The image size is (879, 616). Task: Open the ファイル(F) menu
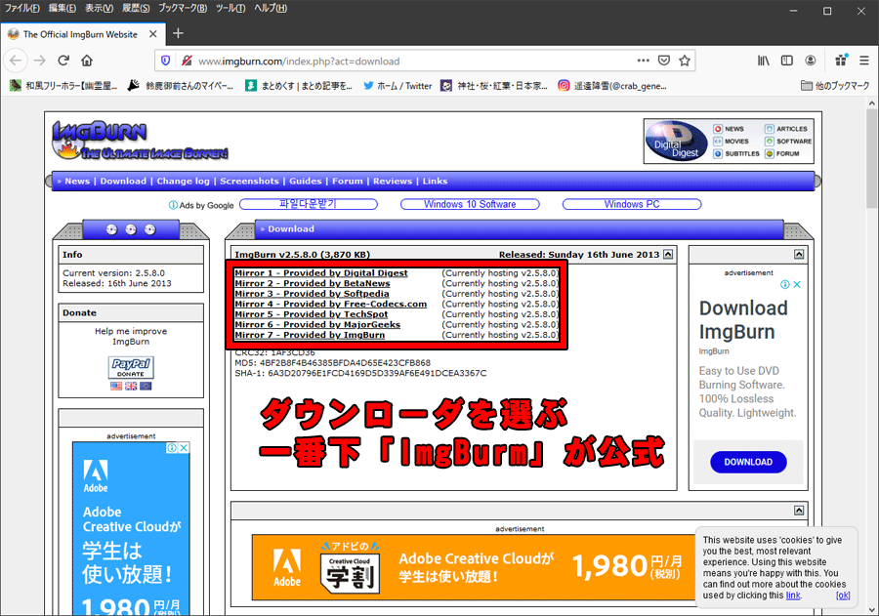pyautogui.click(x=21, y=8)
